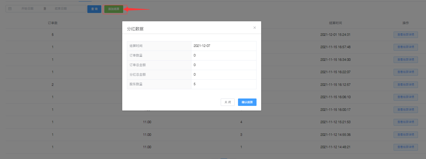Viewport: 426px width, 159px height.
Task: Open 查看结算详情 for 2021-11-15 16:34:00 row
Action: 406,60
